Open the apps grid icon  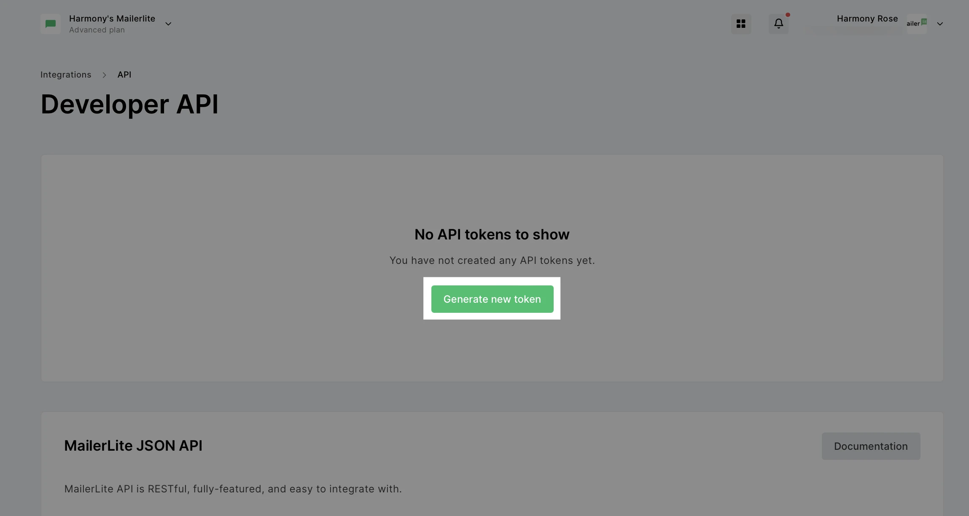click(x=741, y=24)
